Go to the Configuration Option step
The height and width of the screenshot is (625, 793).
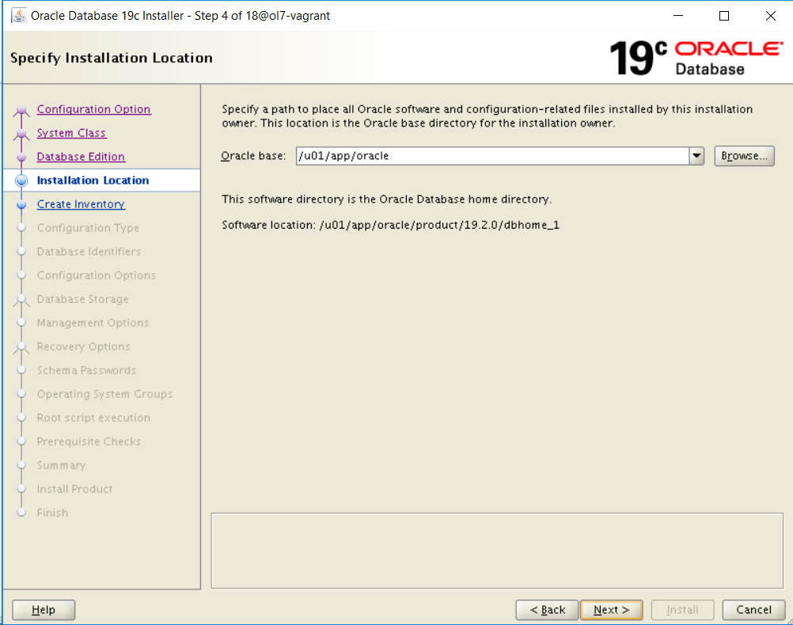coord(93,109)
